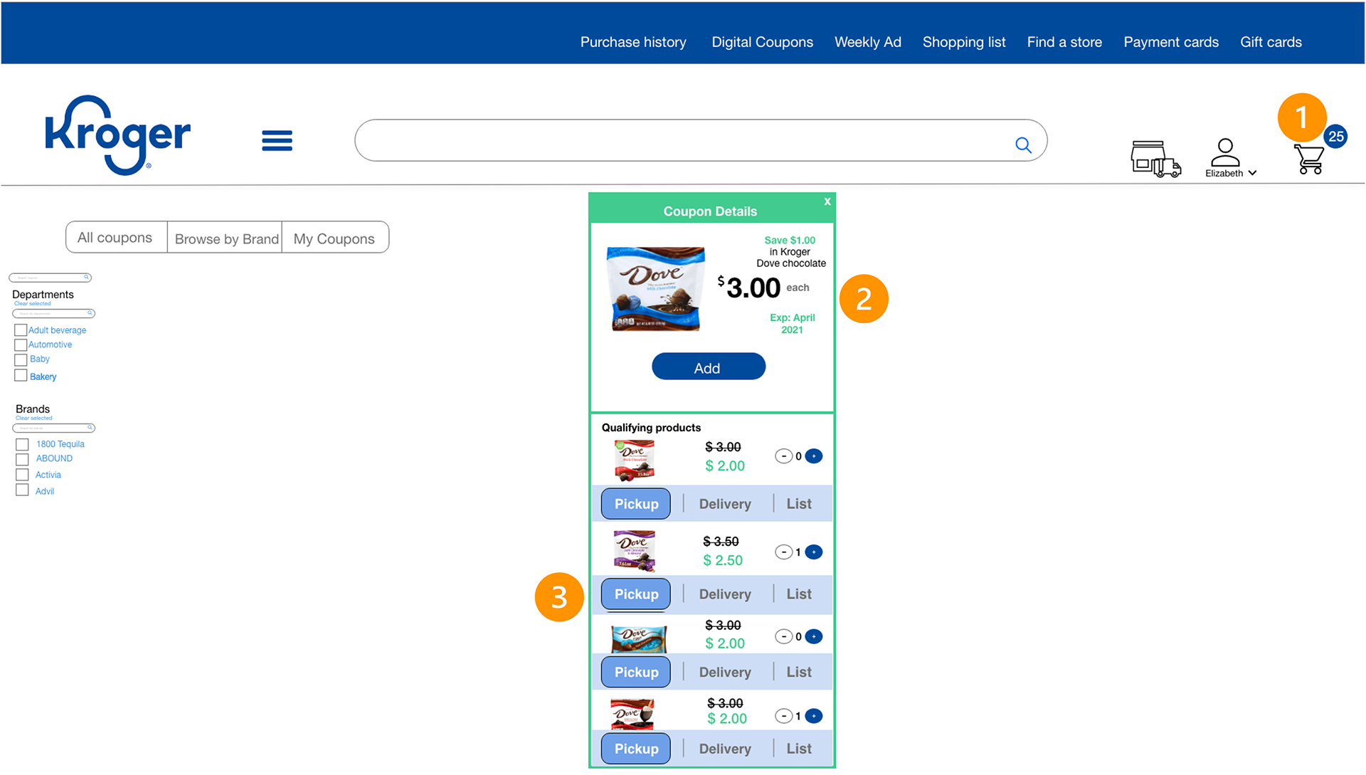Select Pickup for first $2.00 Dove product
Image resolution: width=1366 pixels, height=775 pixels.
(x=636, y=504)
